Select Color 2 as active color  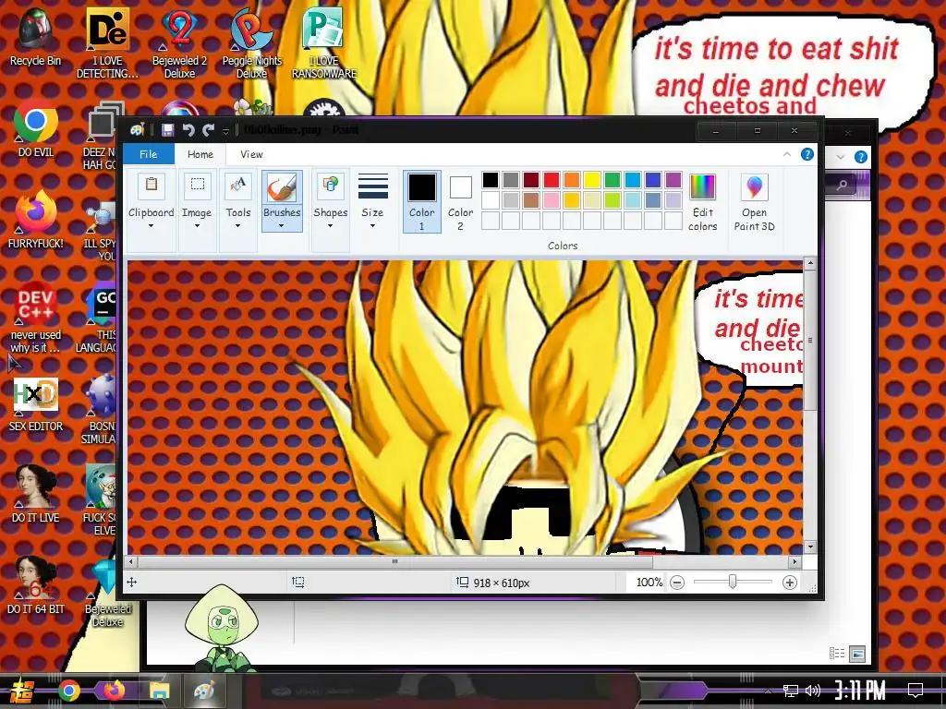(x=460, y=201)
